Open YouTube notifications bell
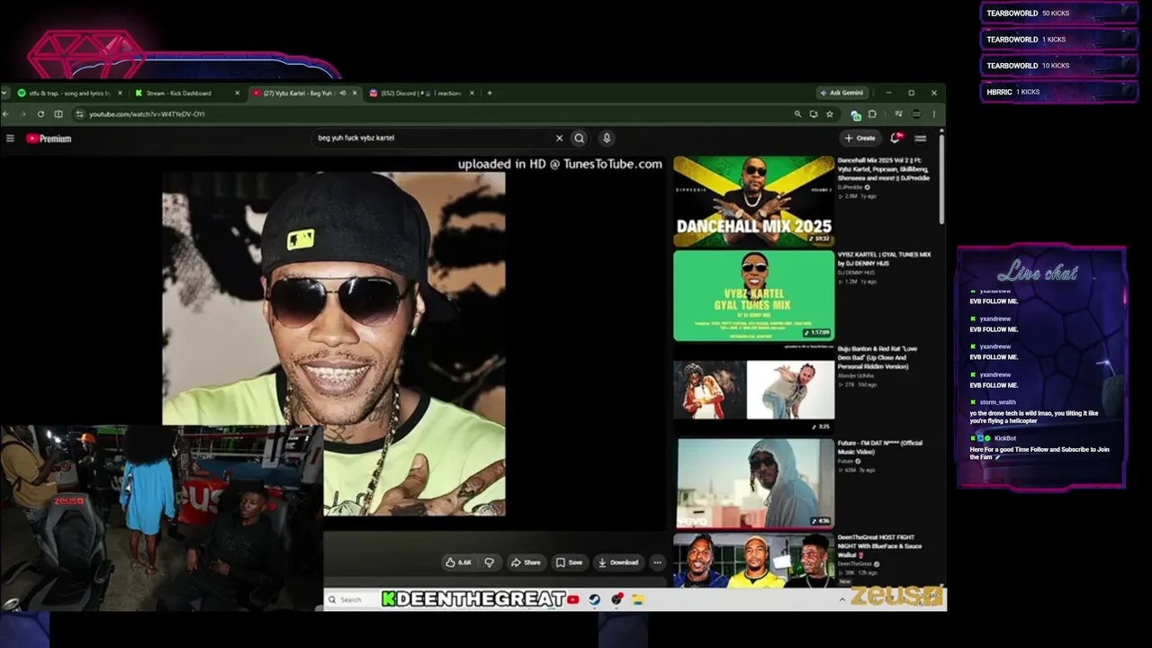The height and width of the screenshot is (648, 1152). pyautogui.click(x=895, y=138)
